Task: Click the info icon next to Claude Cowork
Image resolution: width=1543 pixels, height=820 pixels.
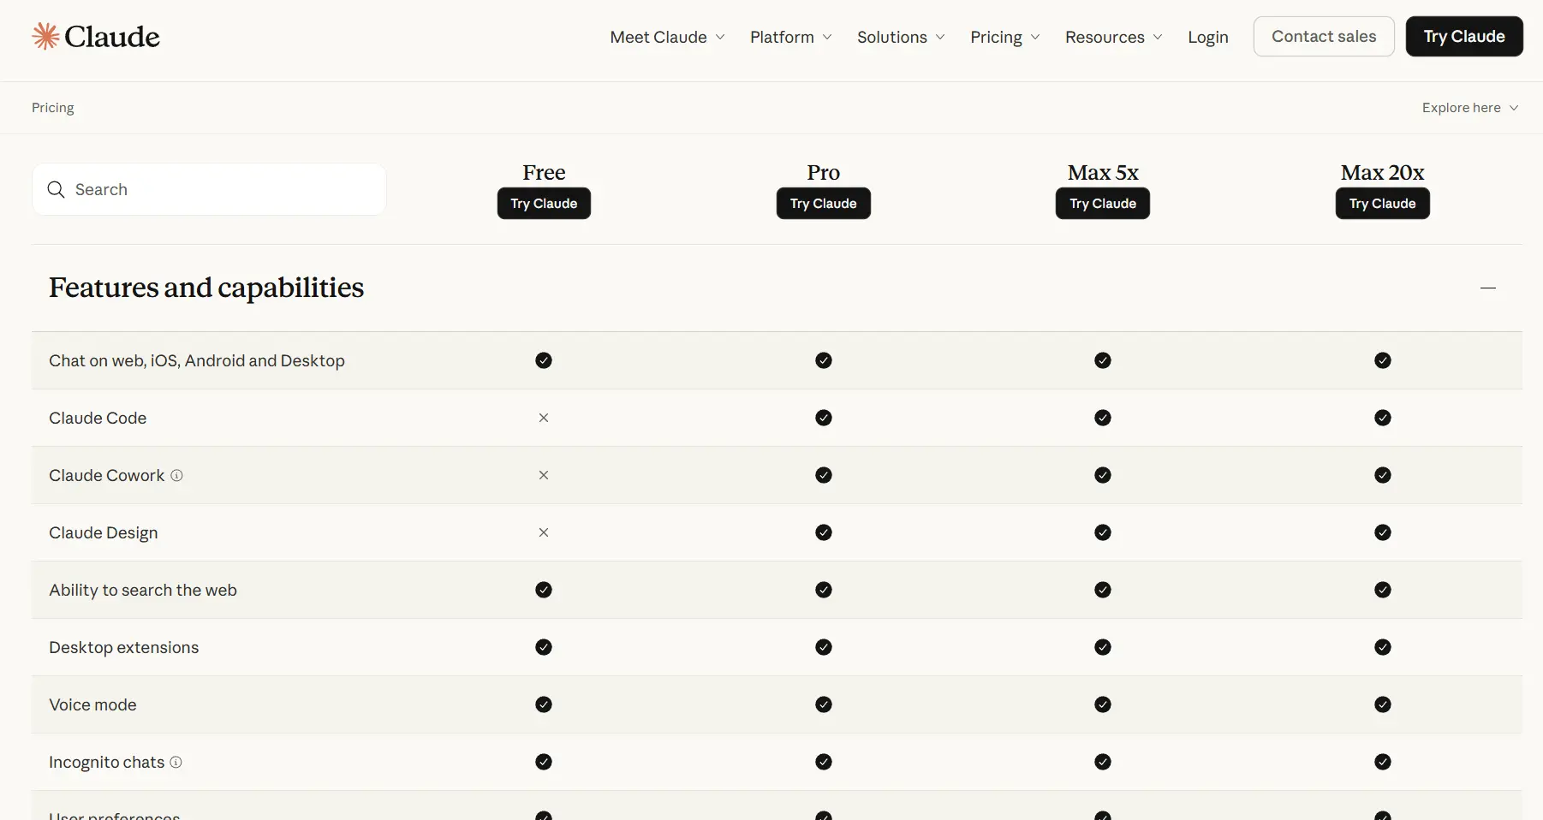Action: coord(176,475)
